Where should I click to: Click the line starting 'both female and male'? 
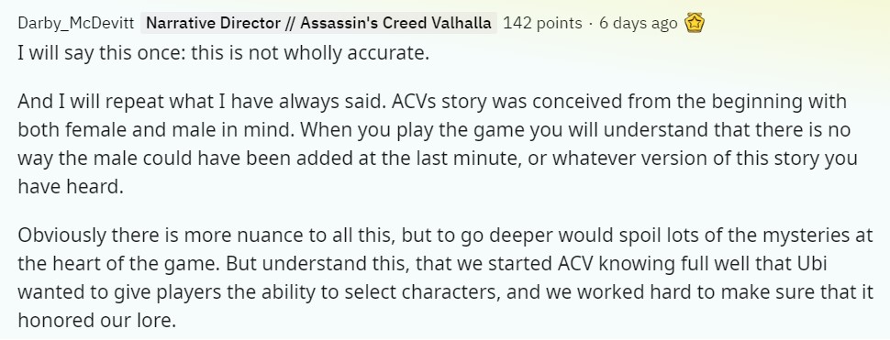(x=434, y=130)
